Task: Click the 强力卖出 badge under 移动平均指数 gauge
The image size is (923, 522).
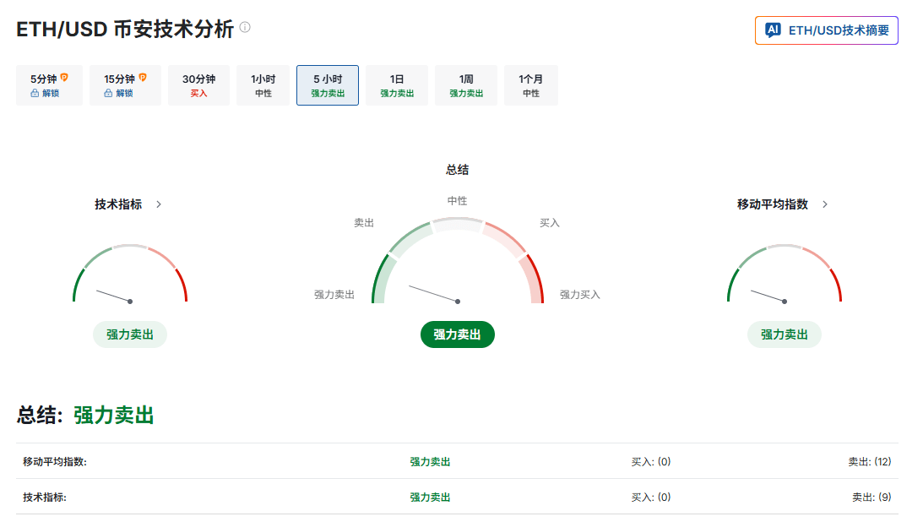Action: click(784, 334)
